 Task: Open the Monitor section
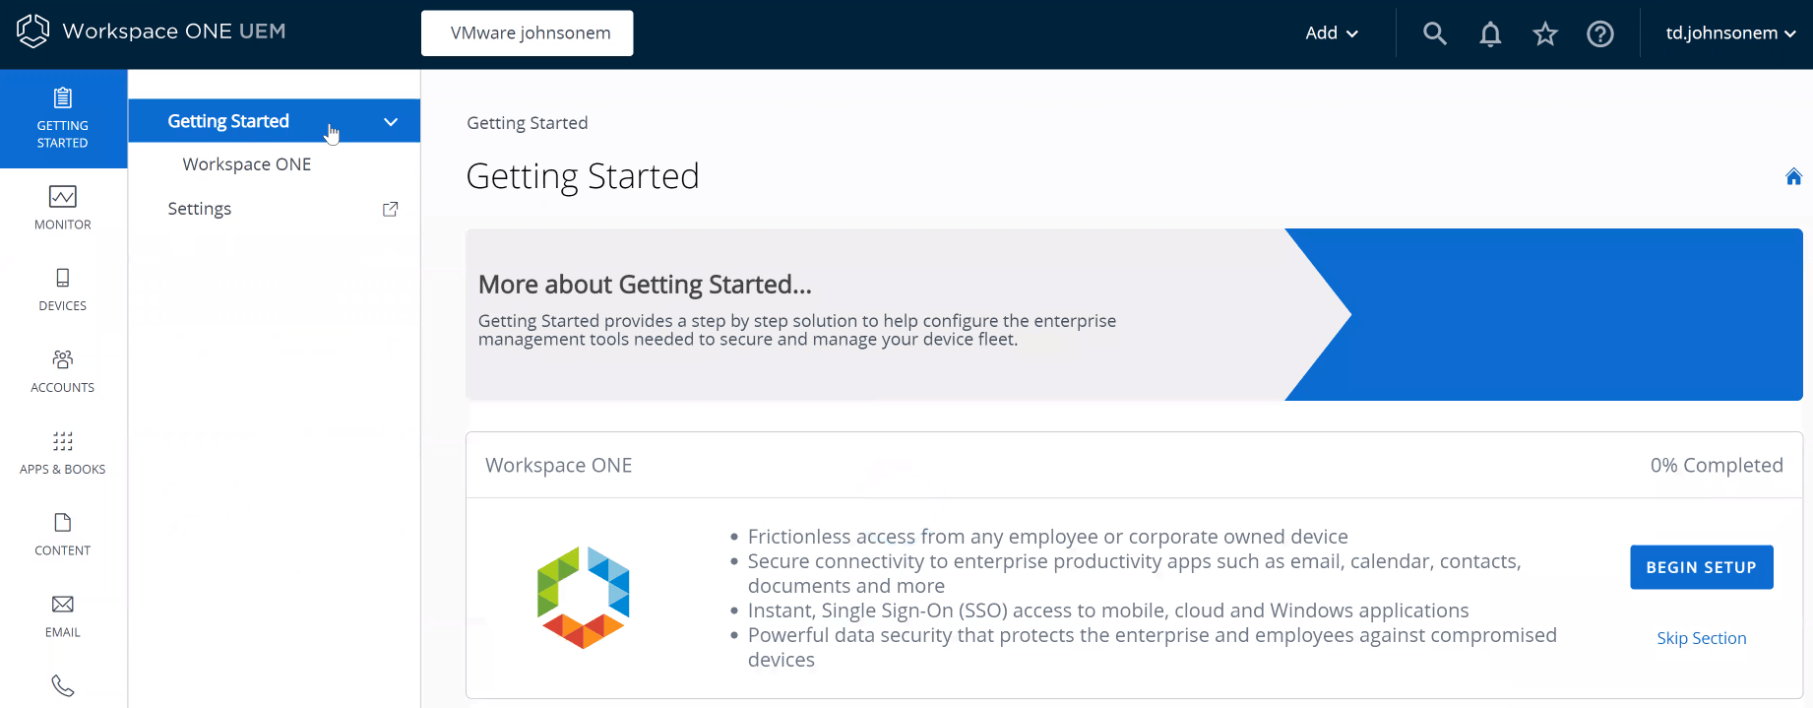point(63,208)
